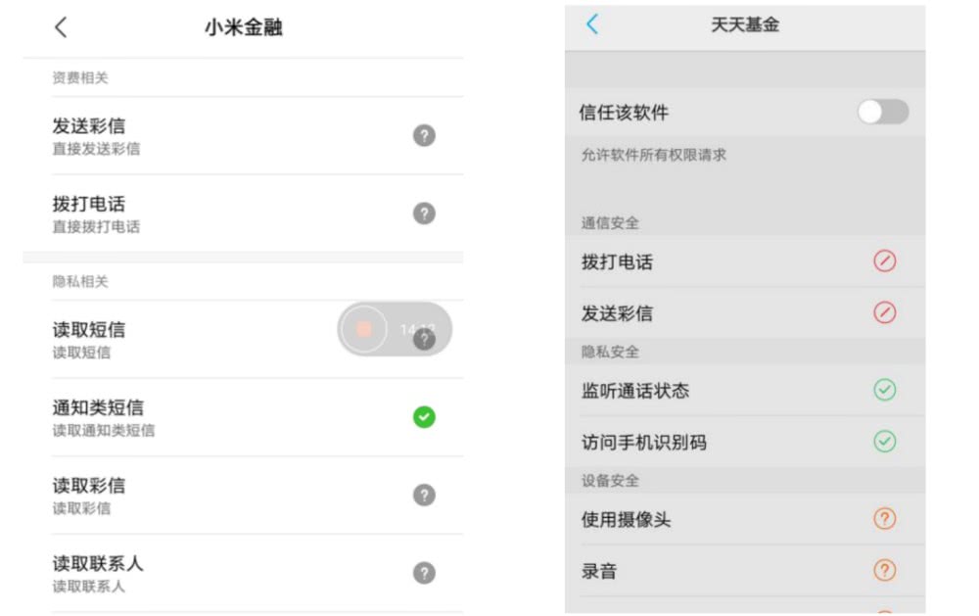
Task: Toggle the 信任该软件 switch
Action: (883, 113)
